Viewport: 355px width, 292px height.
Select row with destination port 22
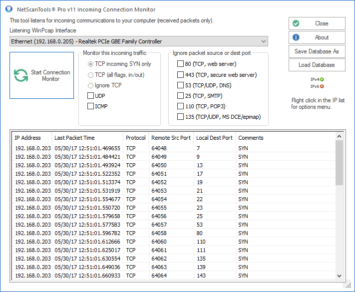click(173, 199)
